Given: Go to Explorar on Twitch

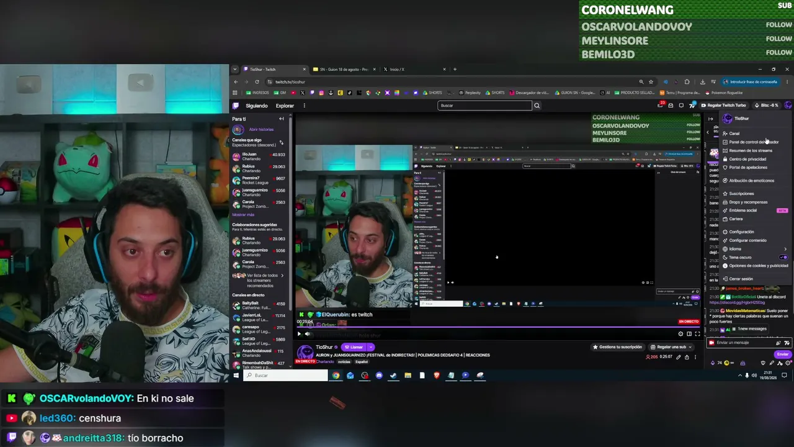Looking at the screenshot, I should click(285, 106).
